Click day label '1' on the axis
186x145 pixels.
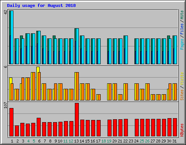(12, 141)
